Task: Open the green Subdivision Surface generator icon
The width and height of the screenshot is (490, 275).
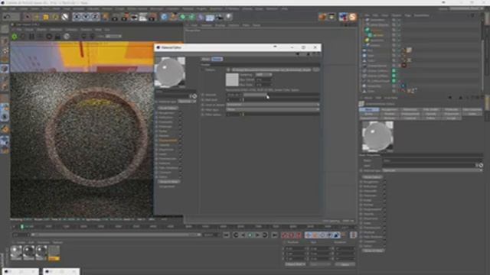Action: pos(182,17)
